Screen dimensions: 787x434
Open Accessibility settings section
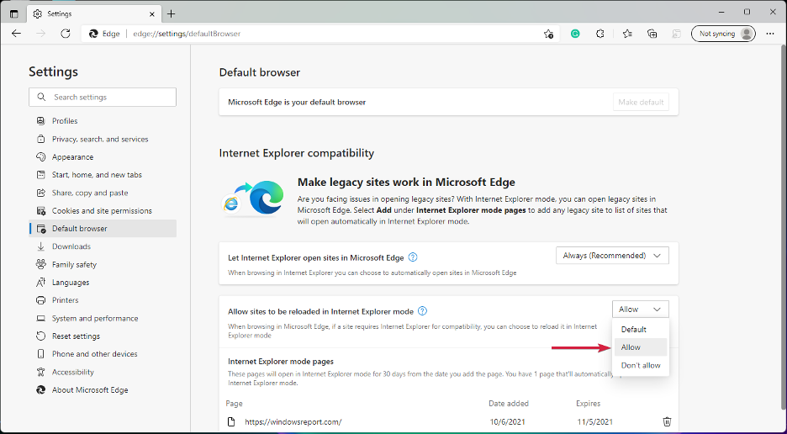click(x=103, y=373)
